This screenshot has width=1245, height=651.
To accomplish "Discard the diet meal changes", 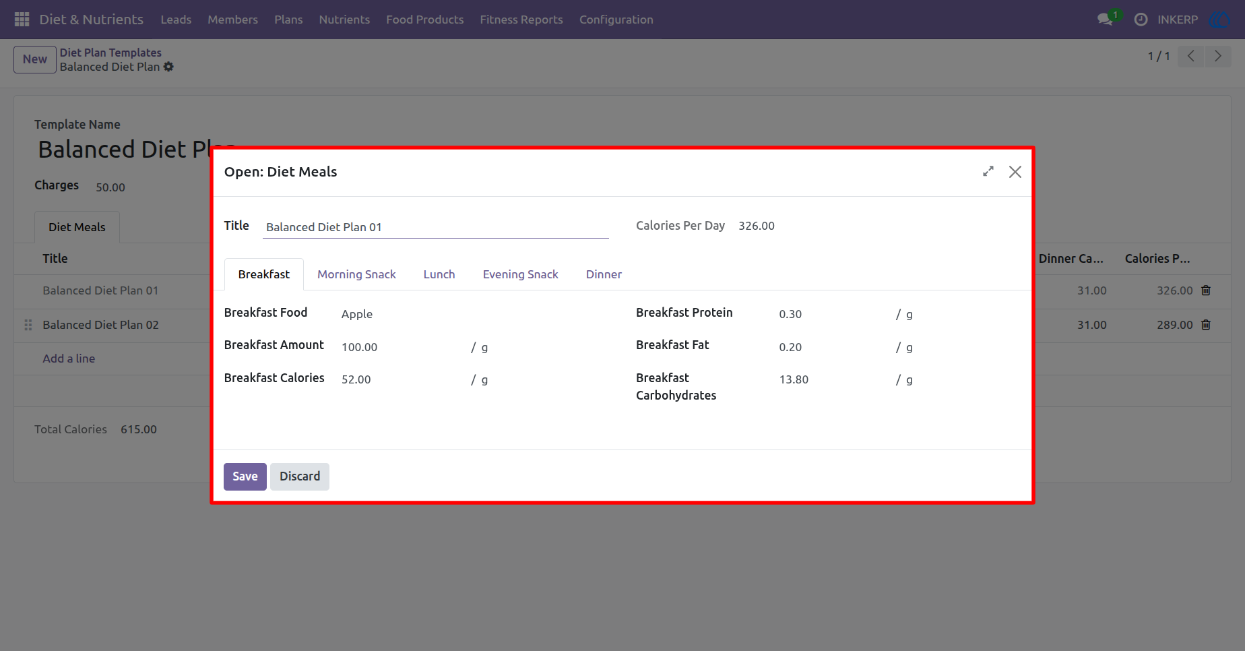I will 300,476.
